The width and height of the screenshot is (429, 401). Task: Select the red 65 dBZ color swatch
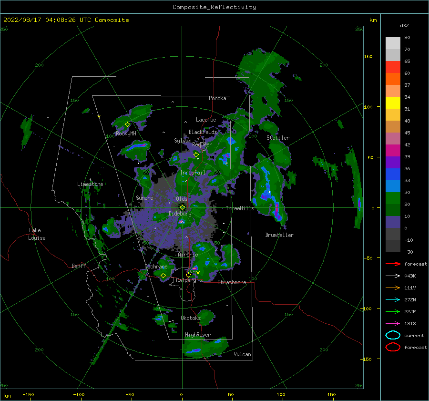tap(393, 67)
